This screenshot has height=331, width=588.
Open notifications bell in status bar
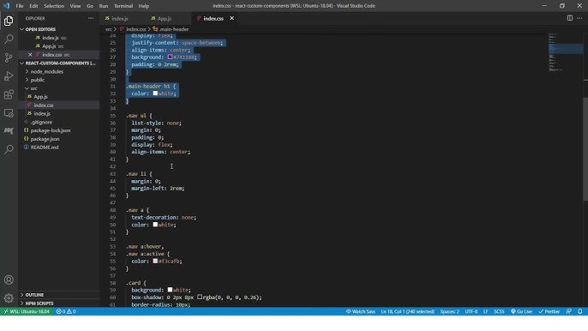pos(579,311)
